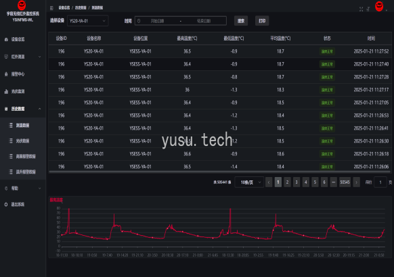Open the 选择设备 dropdown showing YS20-YA-01
This screenshot has width=394, height=277.
[x=88, y=21]
